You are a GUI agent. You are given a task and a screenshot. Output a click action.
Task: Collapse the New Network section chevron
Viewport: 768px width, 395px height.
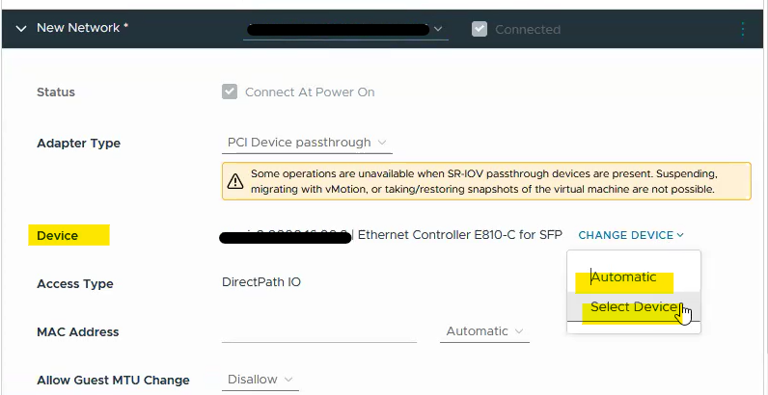[x=20, y=29]
